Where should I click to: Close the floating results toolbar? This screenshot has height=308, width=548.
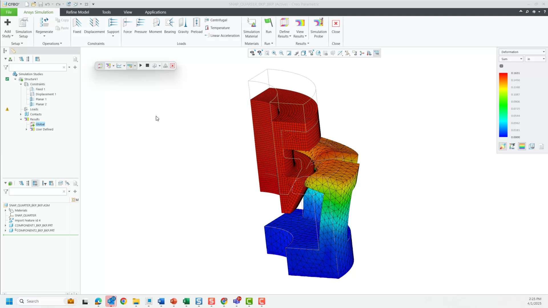point(172,66)
